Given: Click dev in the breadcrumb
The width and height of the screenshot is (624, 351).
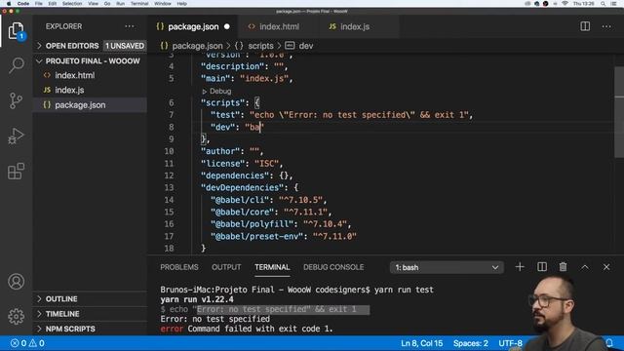Looking at the screenshot, I should click(x=305, y=46).
